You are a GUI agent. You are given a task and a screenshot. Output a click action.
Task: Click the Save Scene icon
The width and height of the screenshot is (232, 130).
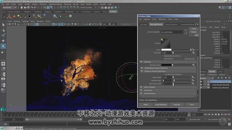tap(28, 7)
